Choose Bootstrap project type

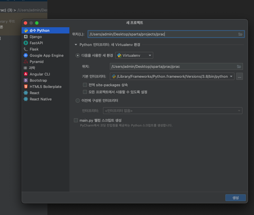(46, 80)
